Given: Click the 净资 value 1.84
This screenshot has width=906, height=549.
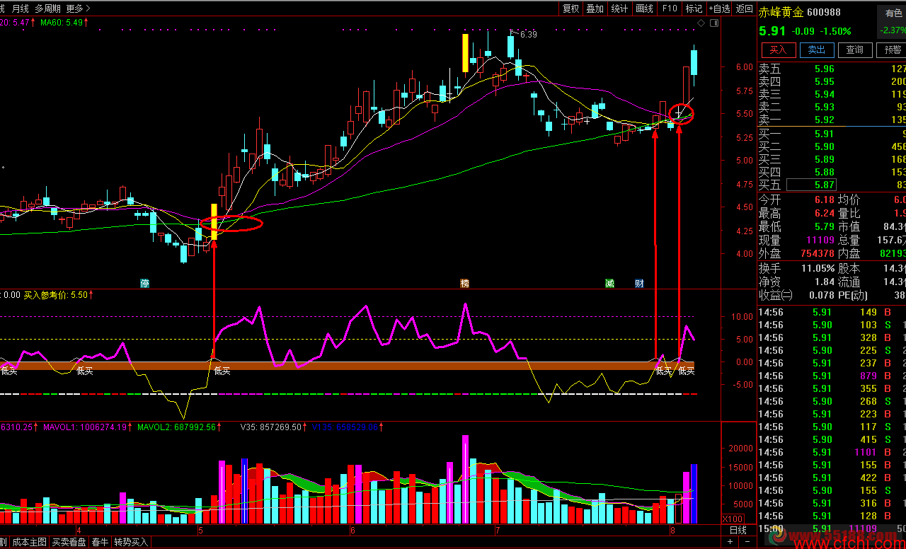Looking at the screenshot, I should click(x=824, y=282).
